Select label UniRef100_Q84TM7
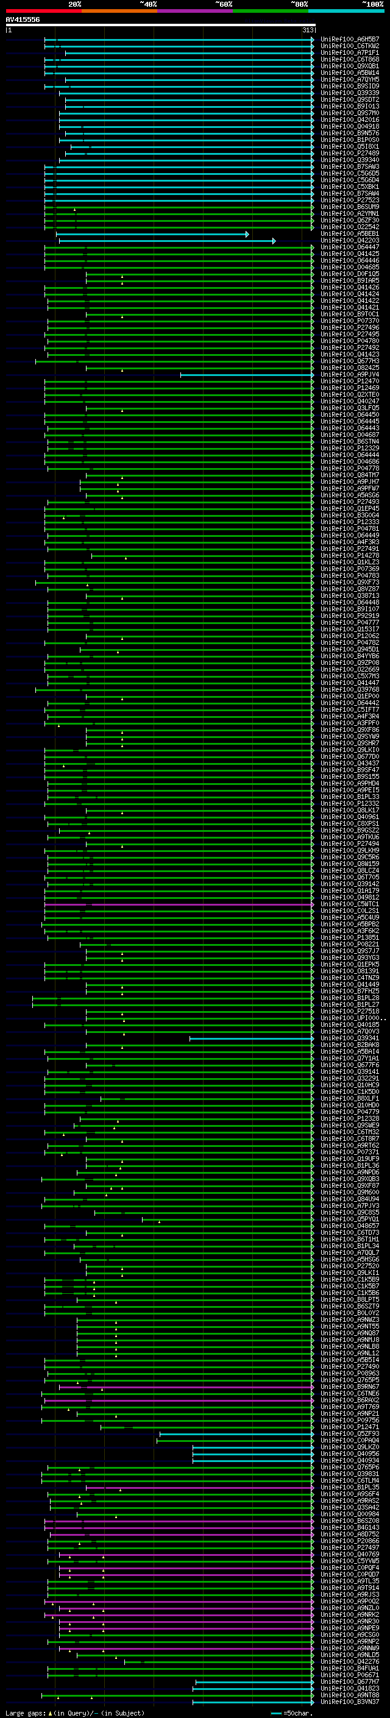This screenshot has height=1718, width=390. (x=349, y=475)
